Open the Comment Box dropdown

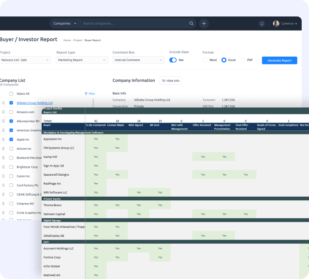(x=138, y=60)
